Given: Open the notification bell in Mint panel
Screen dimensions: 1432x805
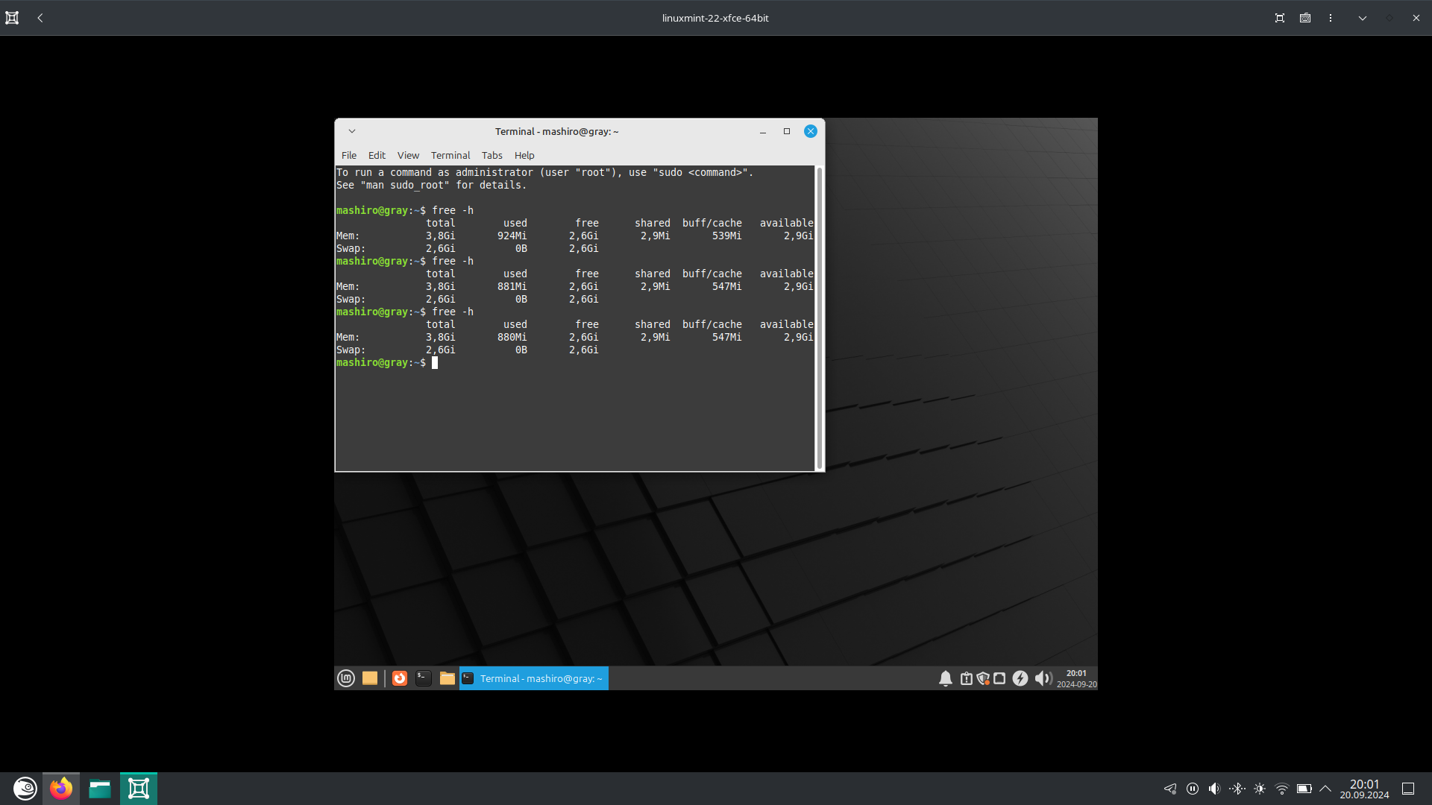Looking at the screenshot, I should coord(945,678).
